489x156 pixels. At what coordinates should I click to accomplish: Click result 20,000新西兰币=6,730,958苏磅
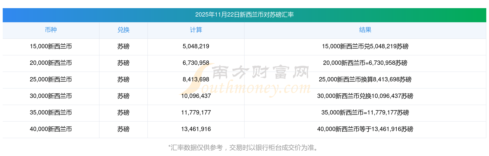point(365,63)
